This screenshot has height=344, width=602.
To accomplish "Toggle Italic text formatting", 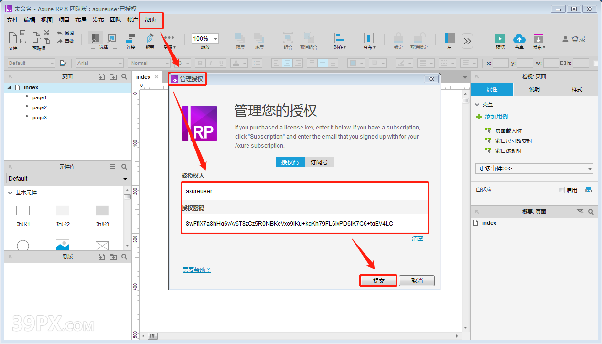I will (x=211, y=63).
